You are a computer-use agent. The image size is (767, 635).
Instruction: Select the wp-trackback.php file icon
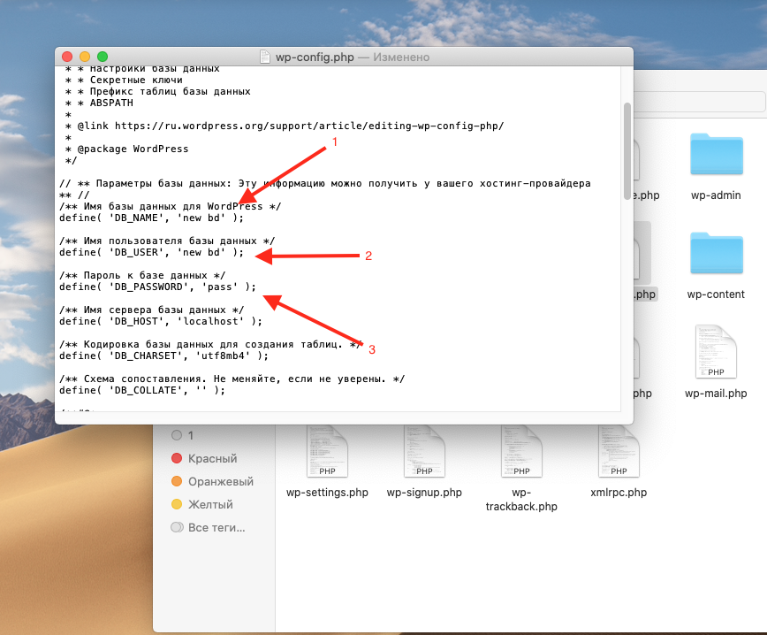coord(521,451)
